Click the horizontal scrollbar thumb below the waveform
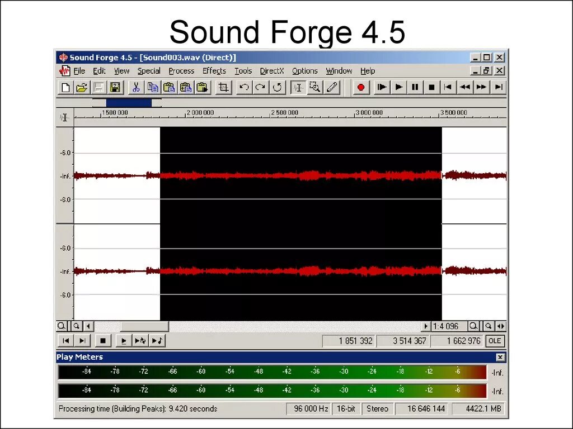Image resolution: width=573 pixels, height=429 pixels. (144, 326)
